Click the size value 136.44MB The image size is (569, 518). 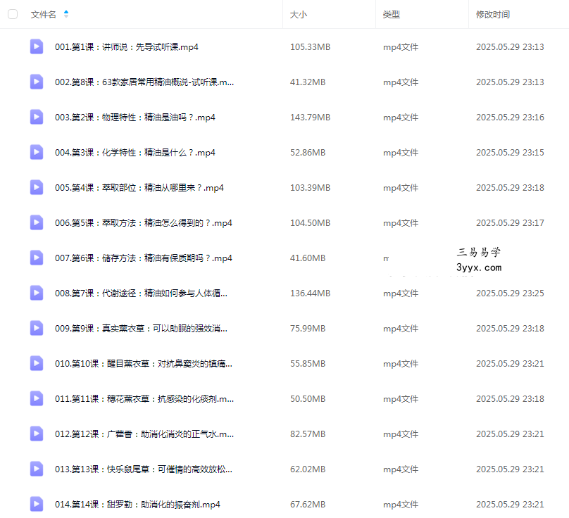(x=311, y=293)
